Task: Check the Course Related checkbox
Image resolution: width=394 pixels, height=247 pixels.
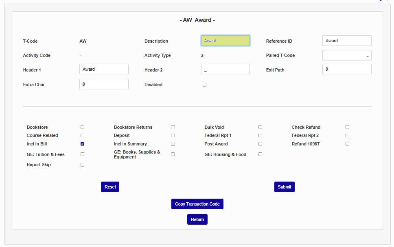Action: 82,135
